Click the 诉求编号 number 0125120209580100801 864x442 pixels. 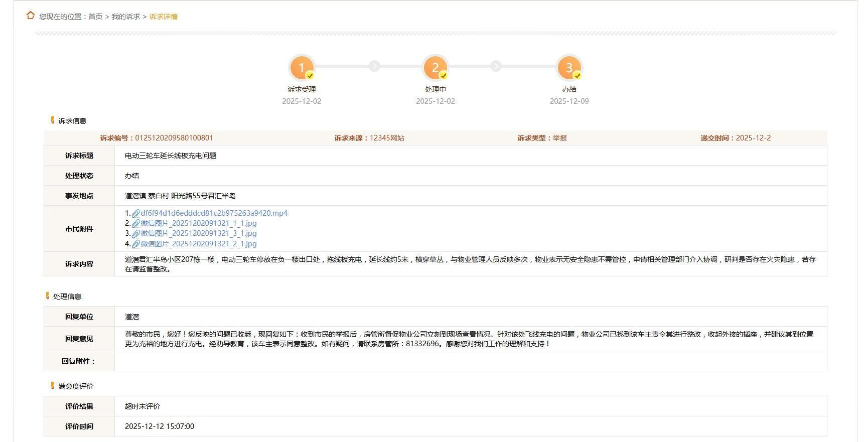174,138
